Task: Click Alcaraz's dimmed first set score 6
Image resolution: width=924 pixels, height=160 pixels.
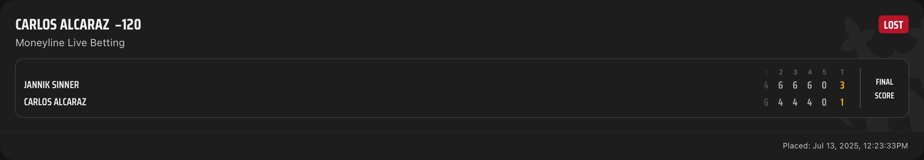Action: pos(766,102)
